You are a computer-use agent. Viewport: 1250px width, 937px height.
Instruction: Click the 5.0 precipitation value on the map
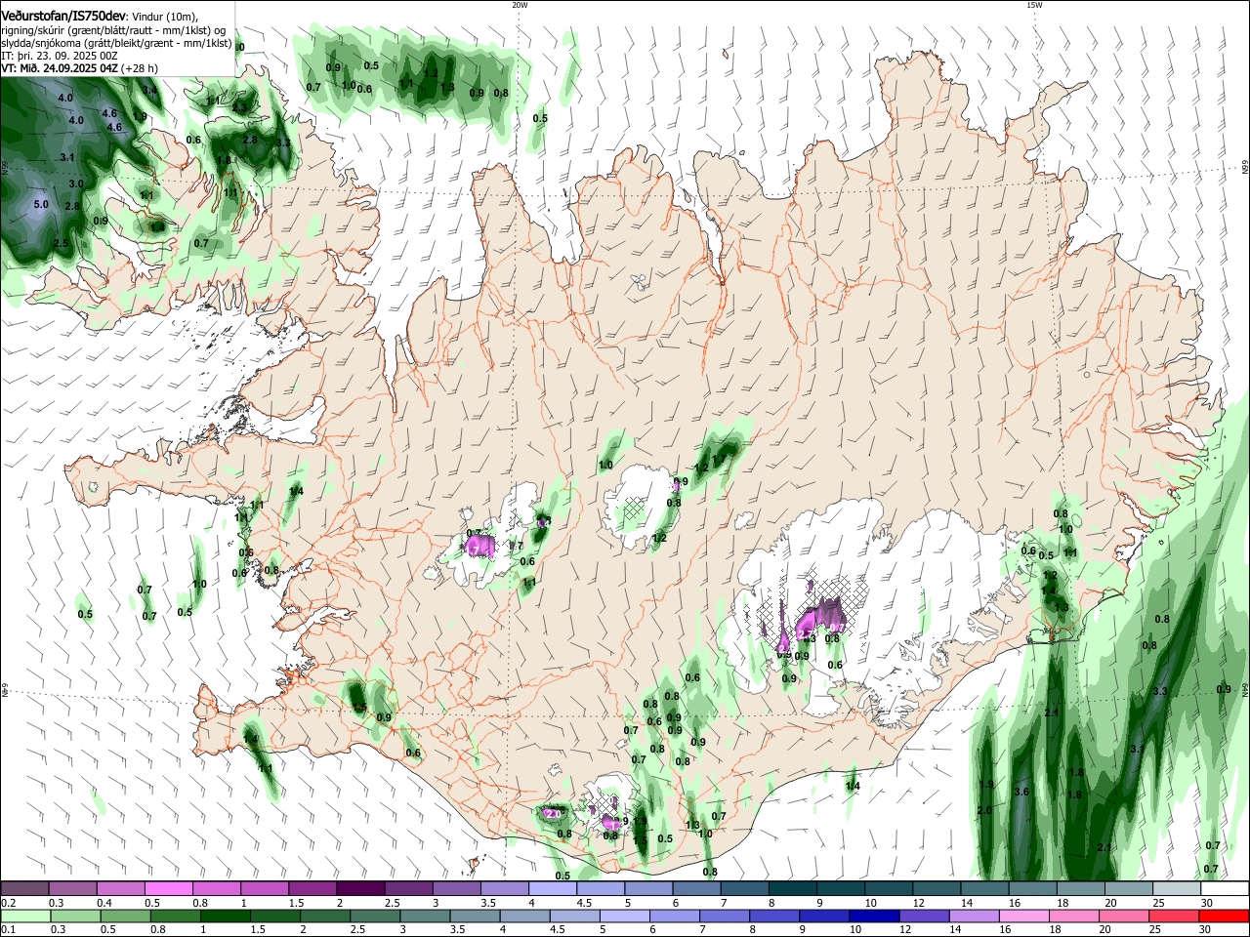tap(41, 205)
